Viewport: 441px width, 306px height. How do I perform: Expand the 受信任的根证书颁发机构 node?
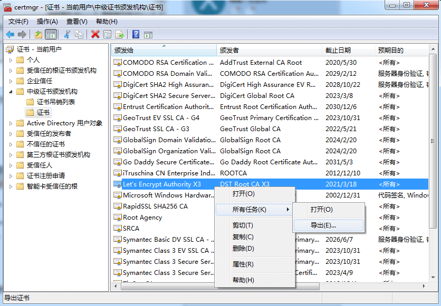pos(11,71)
